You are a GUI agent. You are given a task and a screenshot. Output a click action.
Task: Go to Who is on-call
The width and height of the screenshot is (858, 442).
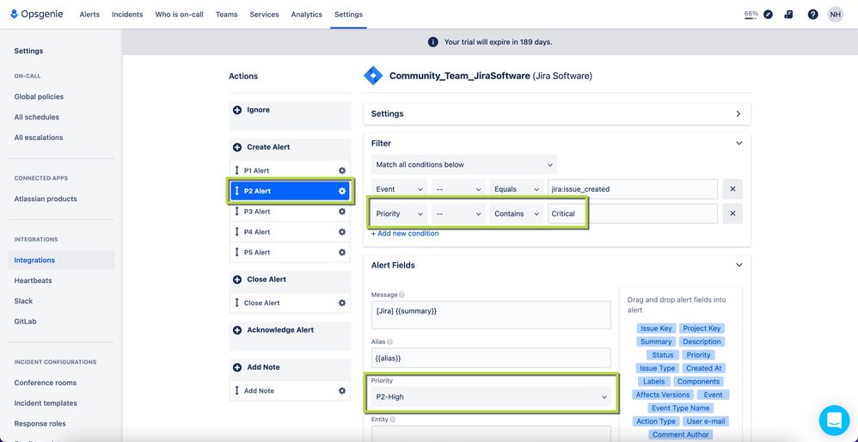[x=180, y=15]
